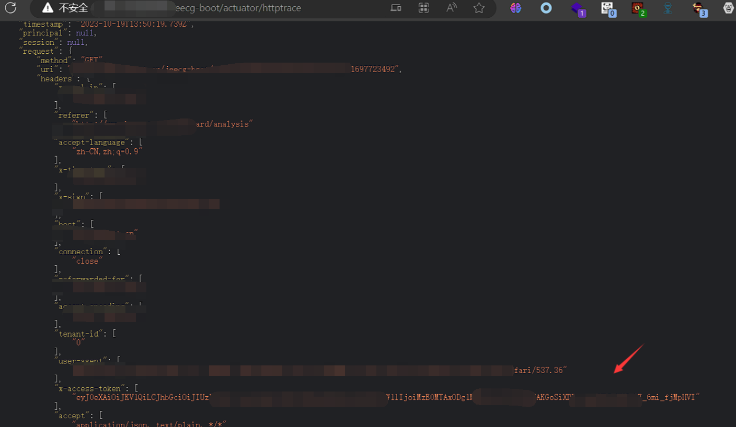
Task: Reload the httptrace page
Action: pyautogui.click(x=10, y=8)
